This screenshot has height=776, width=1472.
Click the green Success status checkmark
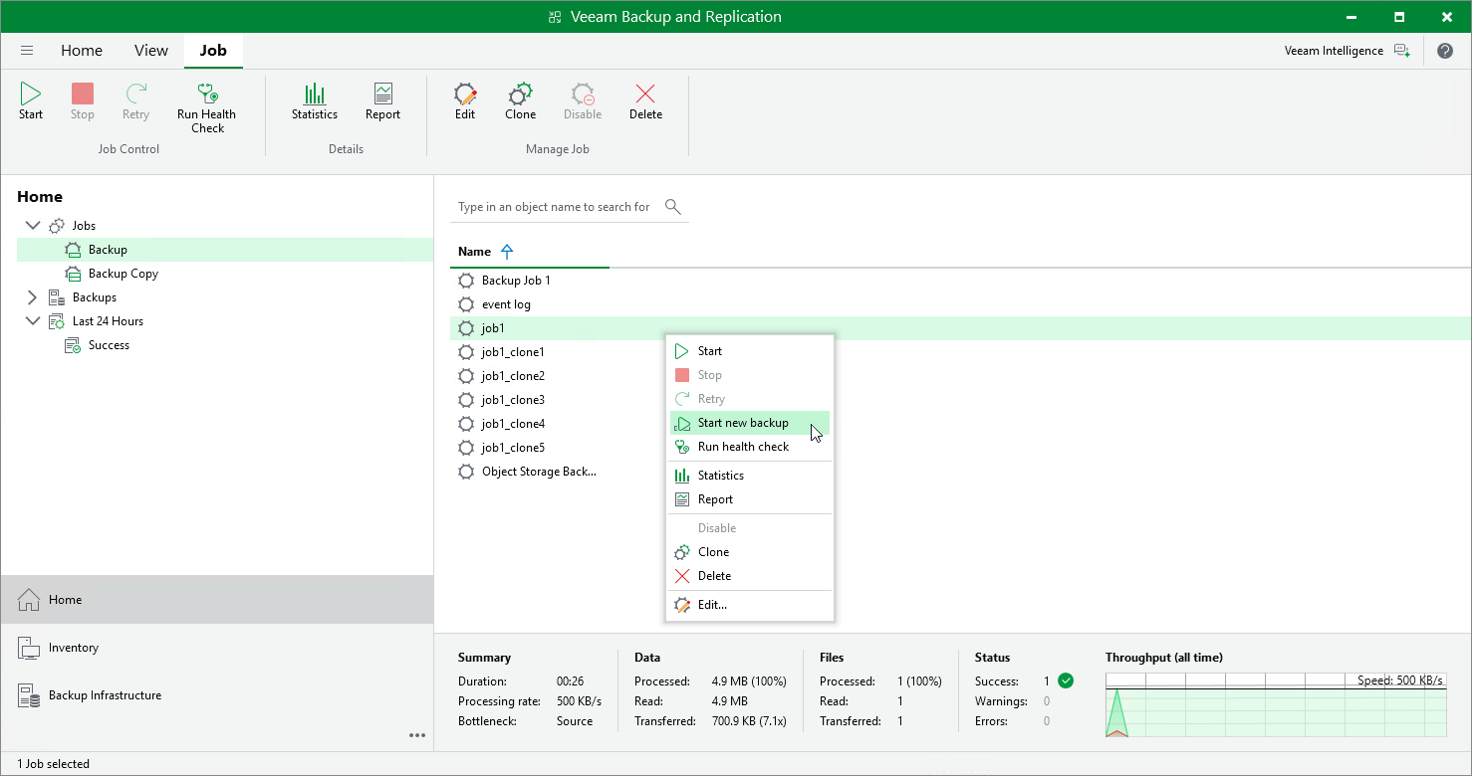click(1066, 681)
